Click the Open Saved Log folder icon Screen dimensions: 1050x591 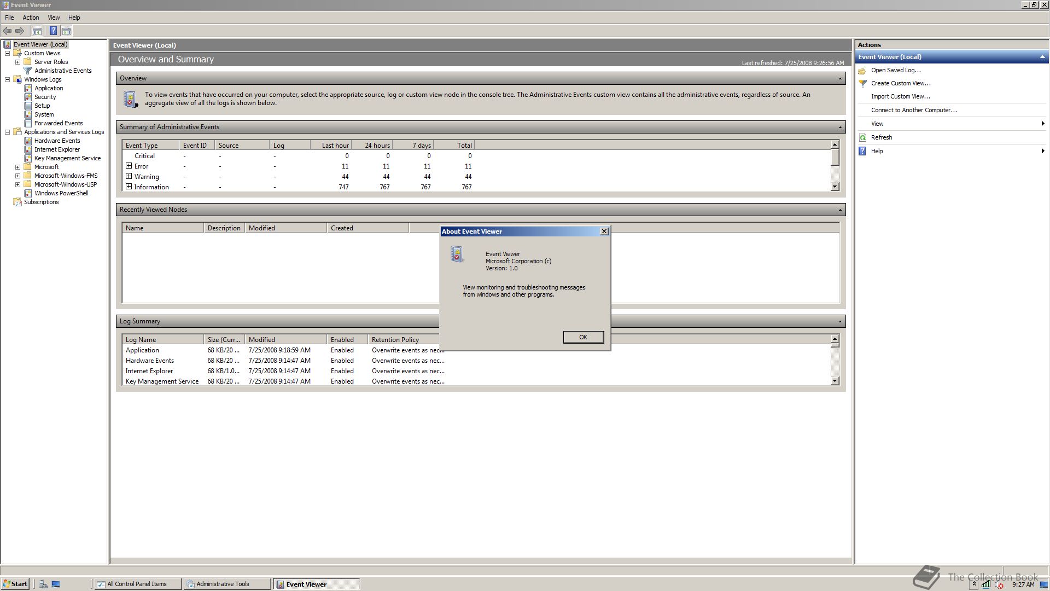coord(862,71)
